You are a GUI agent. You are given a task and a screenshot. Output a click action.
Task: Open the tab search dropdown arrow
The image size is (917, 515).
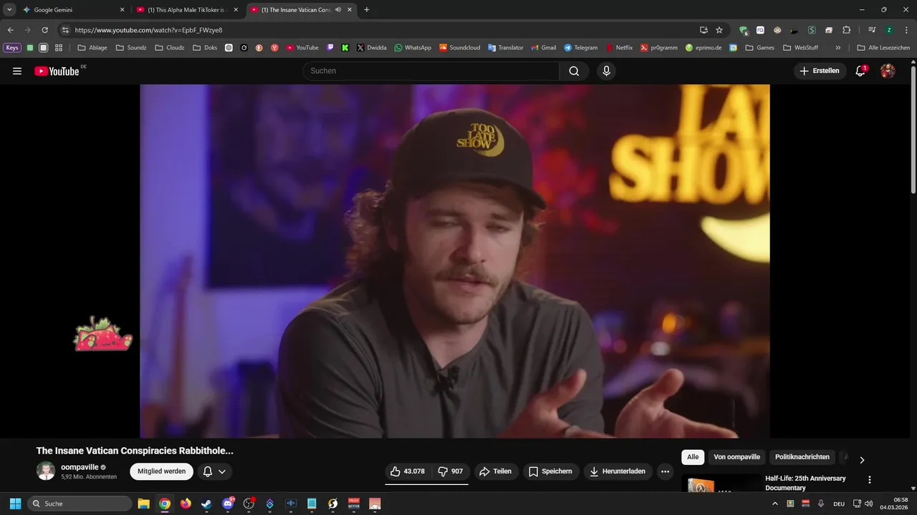tap(9, 10)
